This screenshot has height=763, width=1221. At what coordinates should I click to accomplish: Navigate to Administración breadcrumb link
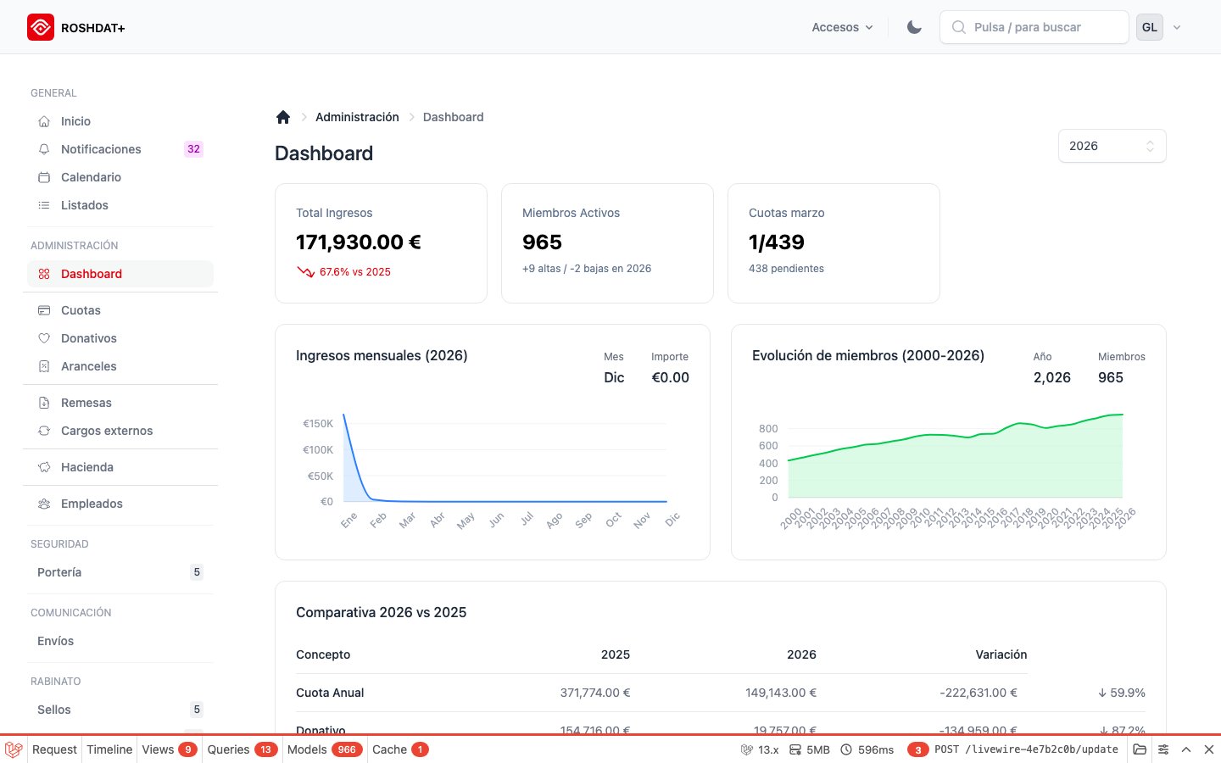coord(357,117)
